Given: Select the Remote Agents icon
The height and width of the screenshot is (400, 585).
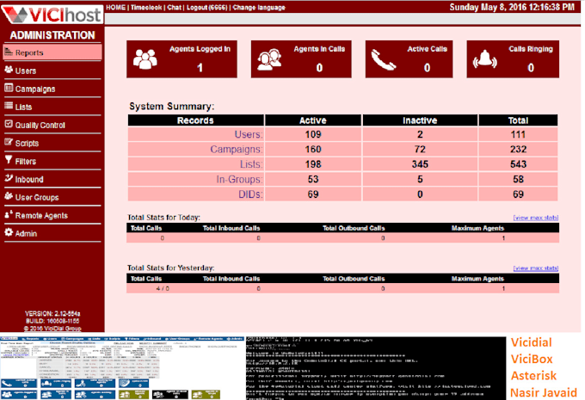Looking at the screenshot, I should coord(9,214).
